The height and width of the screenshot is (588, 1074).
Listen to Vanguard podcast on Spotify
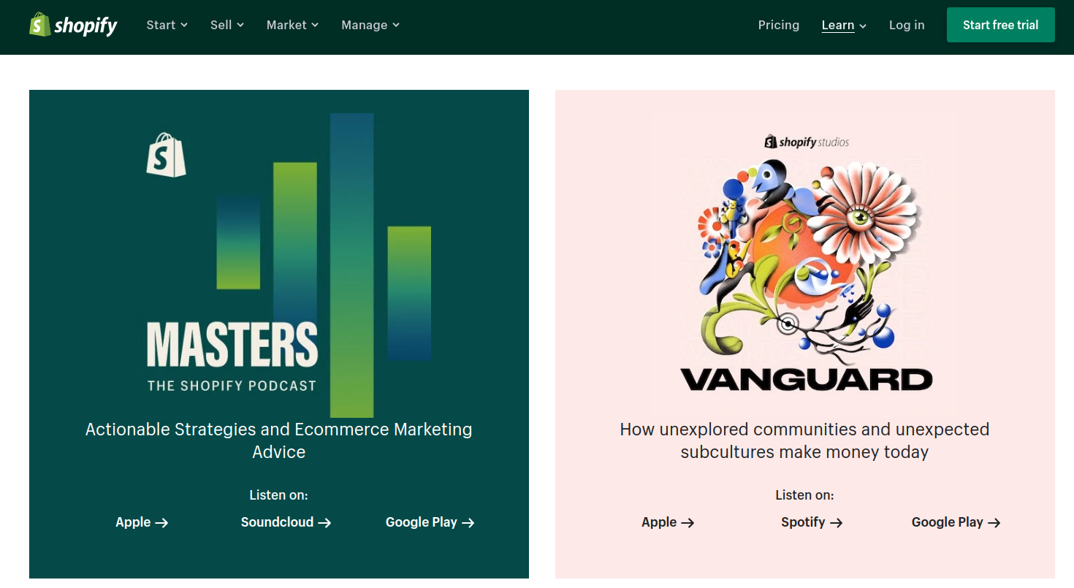[x=812, y=522]
